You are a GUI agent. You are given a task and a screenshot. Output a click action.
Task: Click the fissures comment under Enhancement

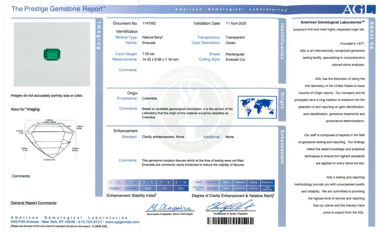click(193, 163)
